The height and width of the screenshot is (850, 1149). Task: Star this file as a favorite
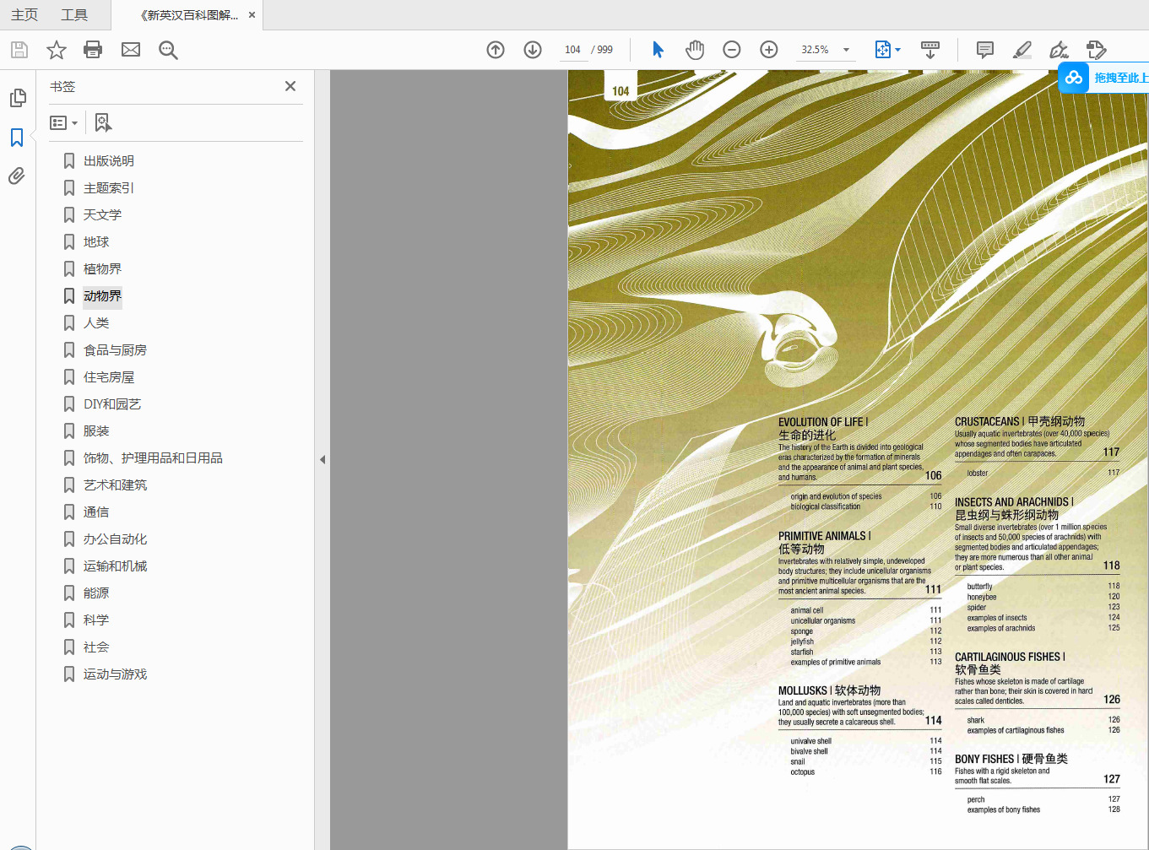57,50
